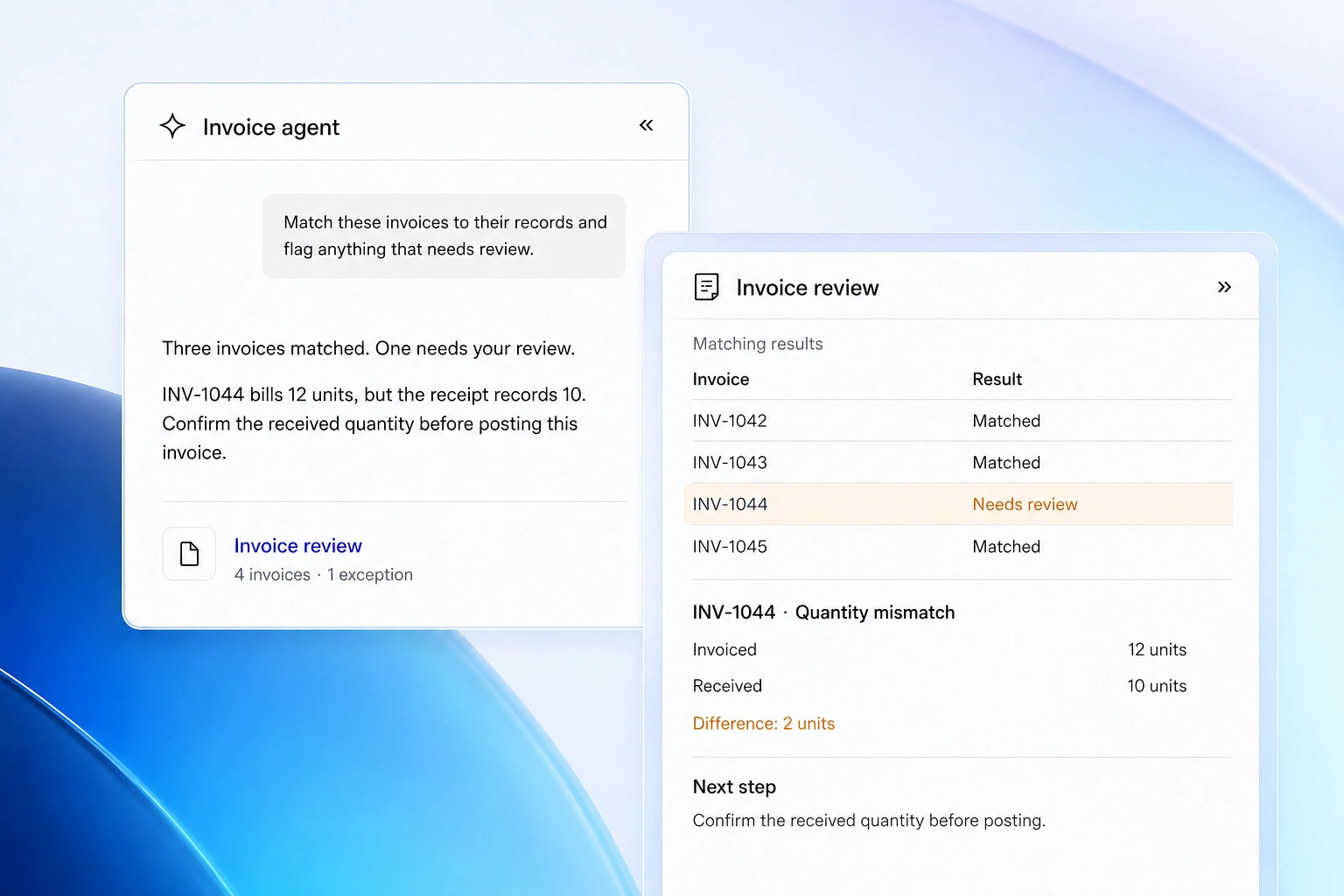Image resolution: width=1344 pixels, height=896 pixels.
Task: Click the Invoiced label
Action: (x=724, y=649)
